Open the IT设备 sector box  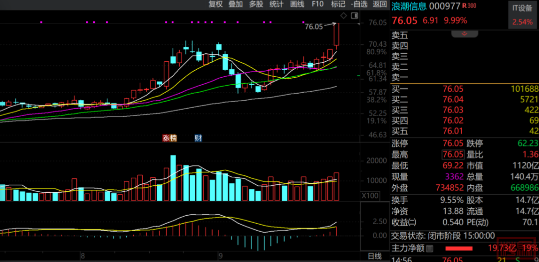[523, 15]
